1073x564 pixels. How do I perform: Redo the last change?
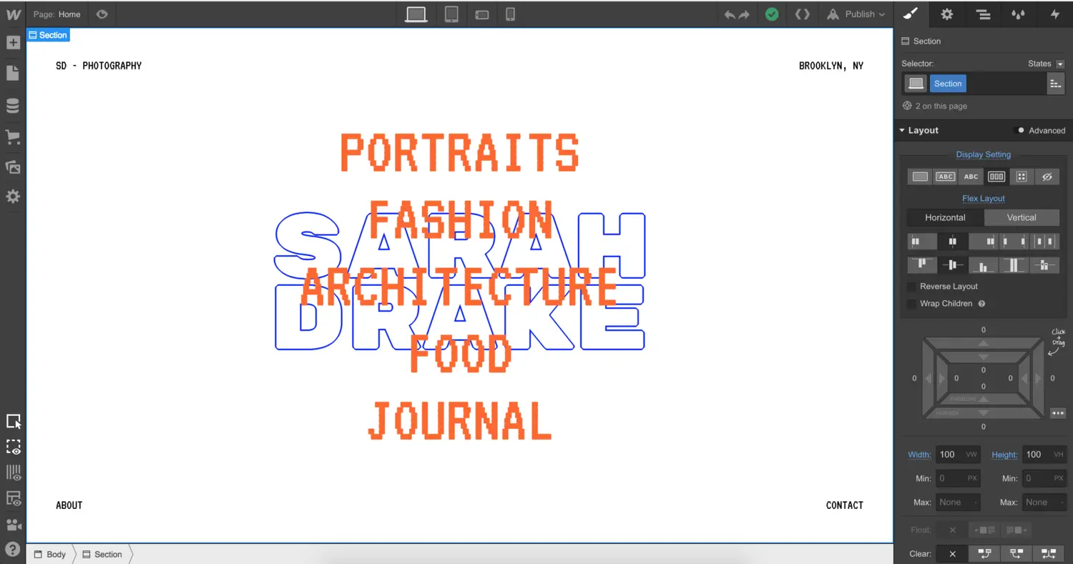tap(744, 14)
